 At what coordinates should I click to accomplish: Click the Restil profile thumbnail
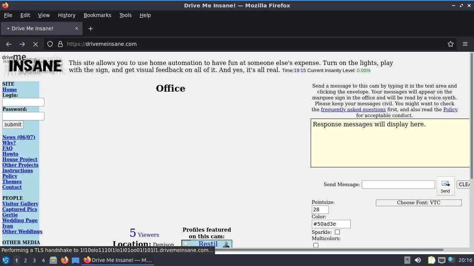(x=207, y=244)
